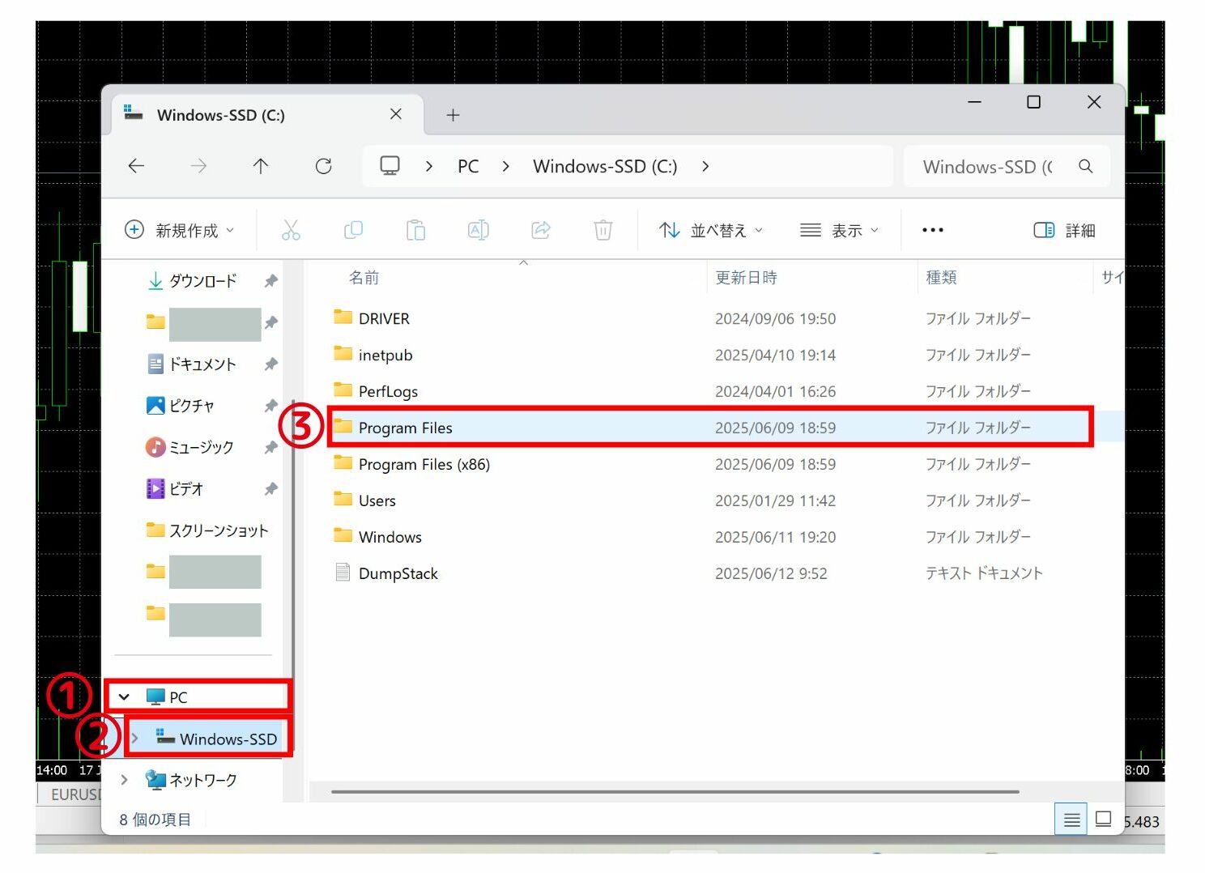Screen dimensions: 1205x873
Task: Refresh the current folder view
Action: [323, 167]
